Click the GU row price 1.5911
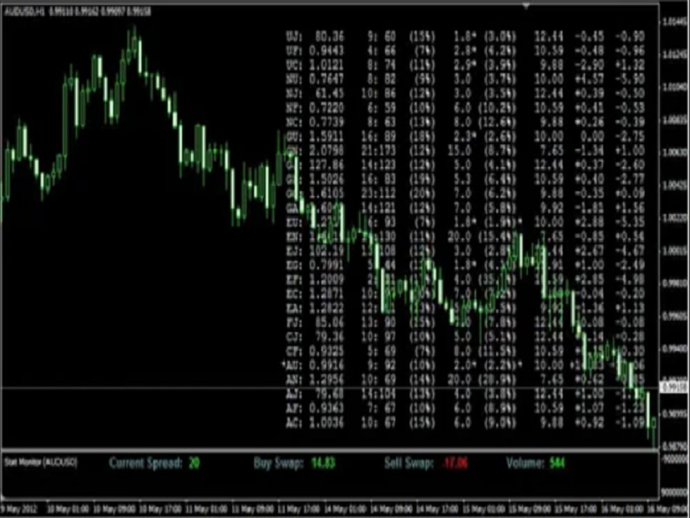 (x=326, y=137)
